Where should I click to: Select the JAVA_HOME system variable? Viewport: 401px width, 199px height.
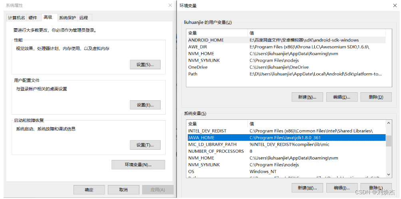point(286,138)
